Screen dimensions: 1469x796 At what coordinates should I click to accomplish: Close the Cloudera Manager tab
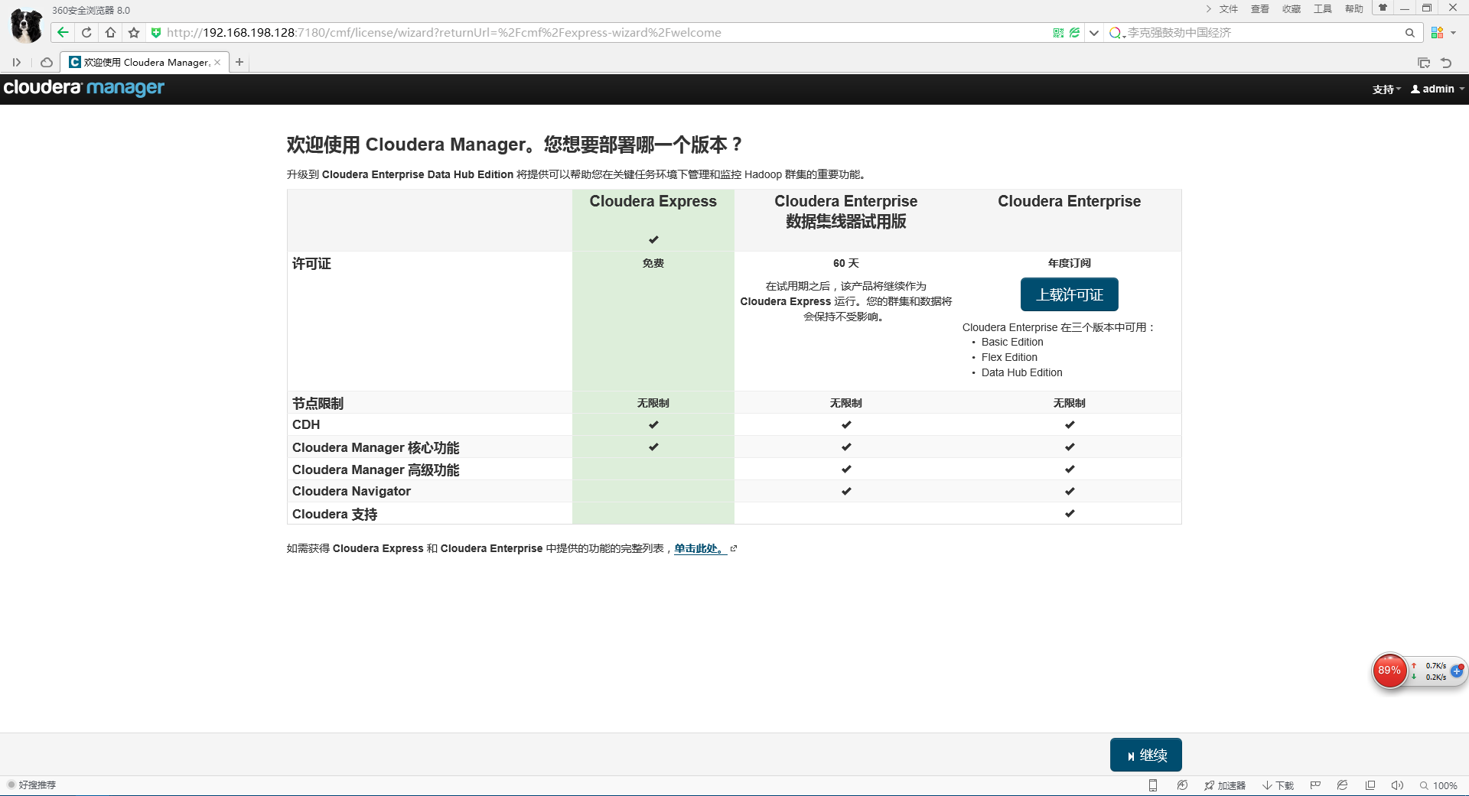click(x=217, y=62)
